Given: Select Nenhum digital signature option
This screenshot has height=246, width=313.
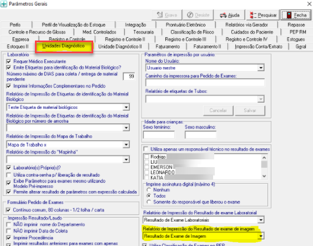Looking at the screenshot, I should pos(149,190).
